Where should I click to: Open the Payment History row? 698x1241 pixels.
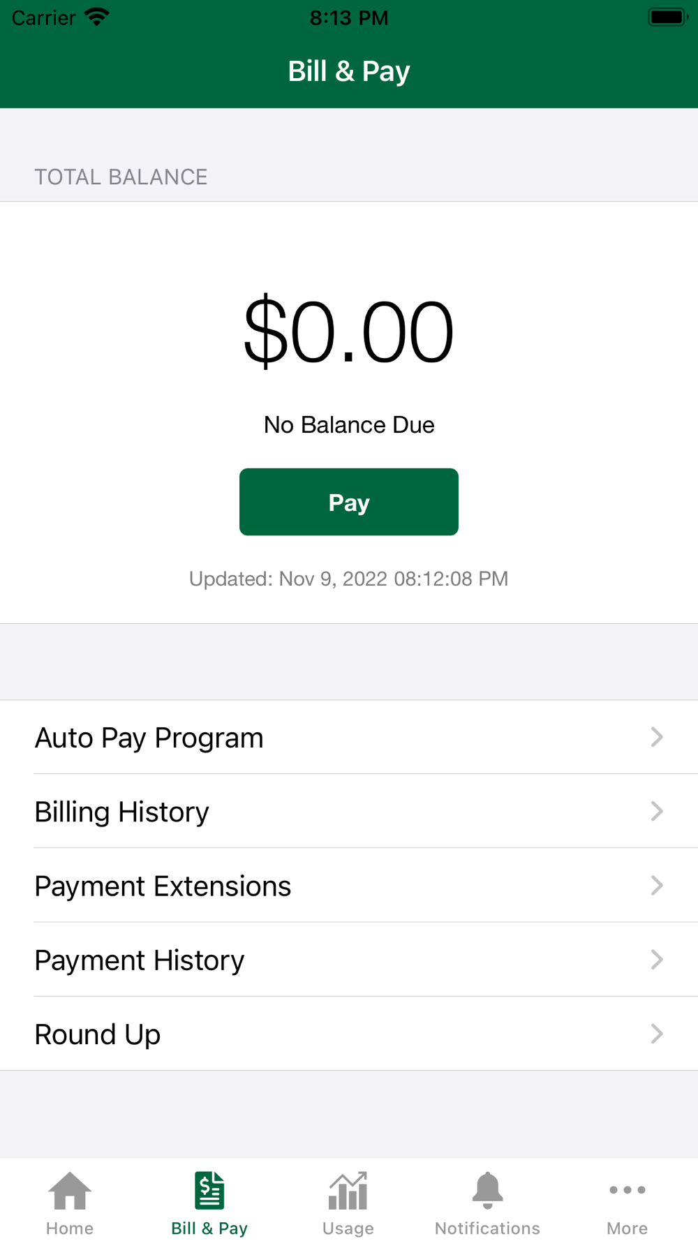tap(349, 960)
